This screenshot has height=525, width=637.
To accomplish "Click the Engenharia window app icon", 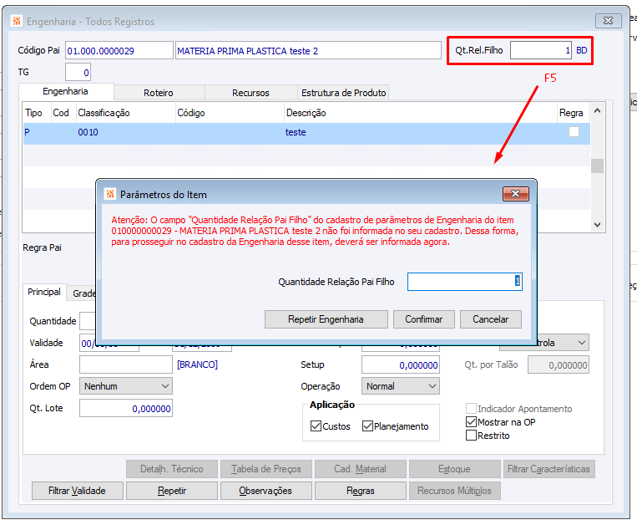I will coord(17,21).
